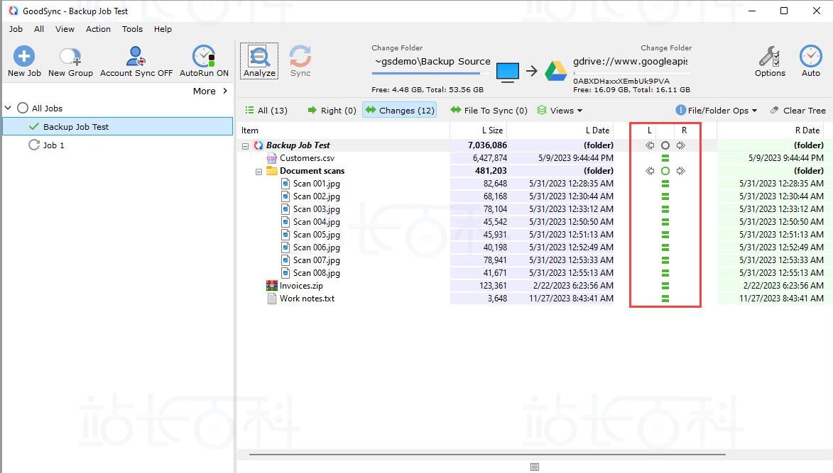Select the All Jobs radio circle
The width and height of the screenshot is (833, 473).
point(22,108)
